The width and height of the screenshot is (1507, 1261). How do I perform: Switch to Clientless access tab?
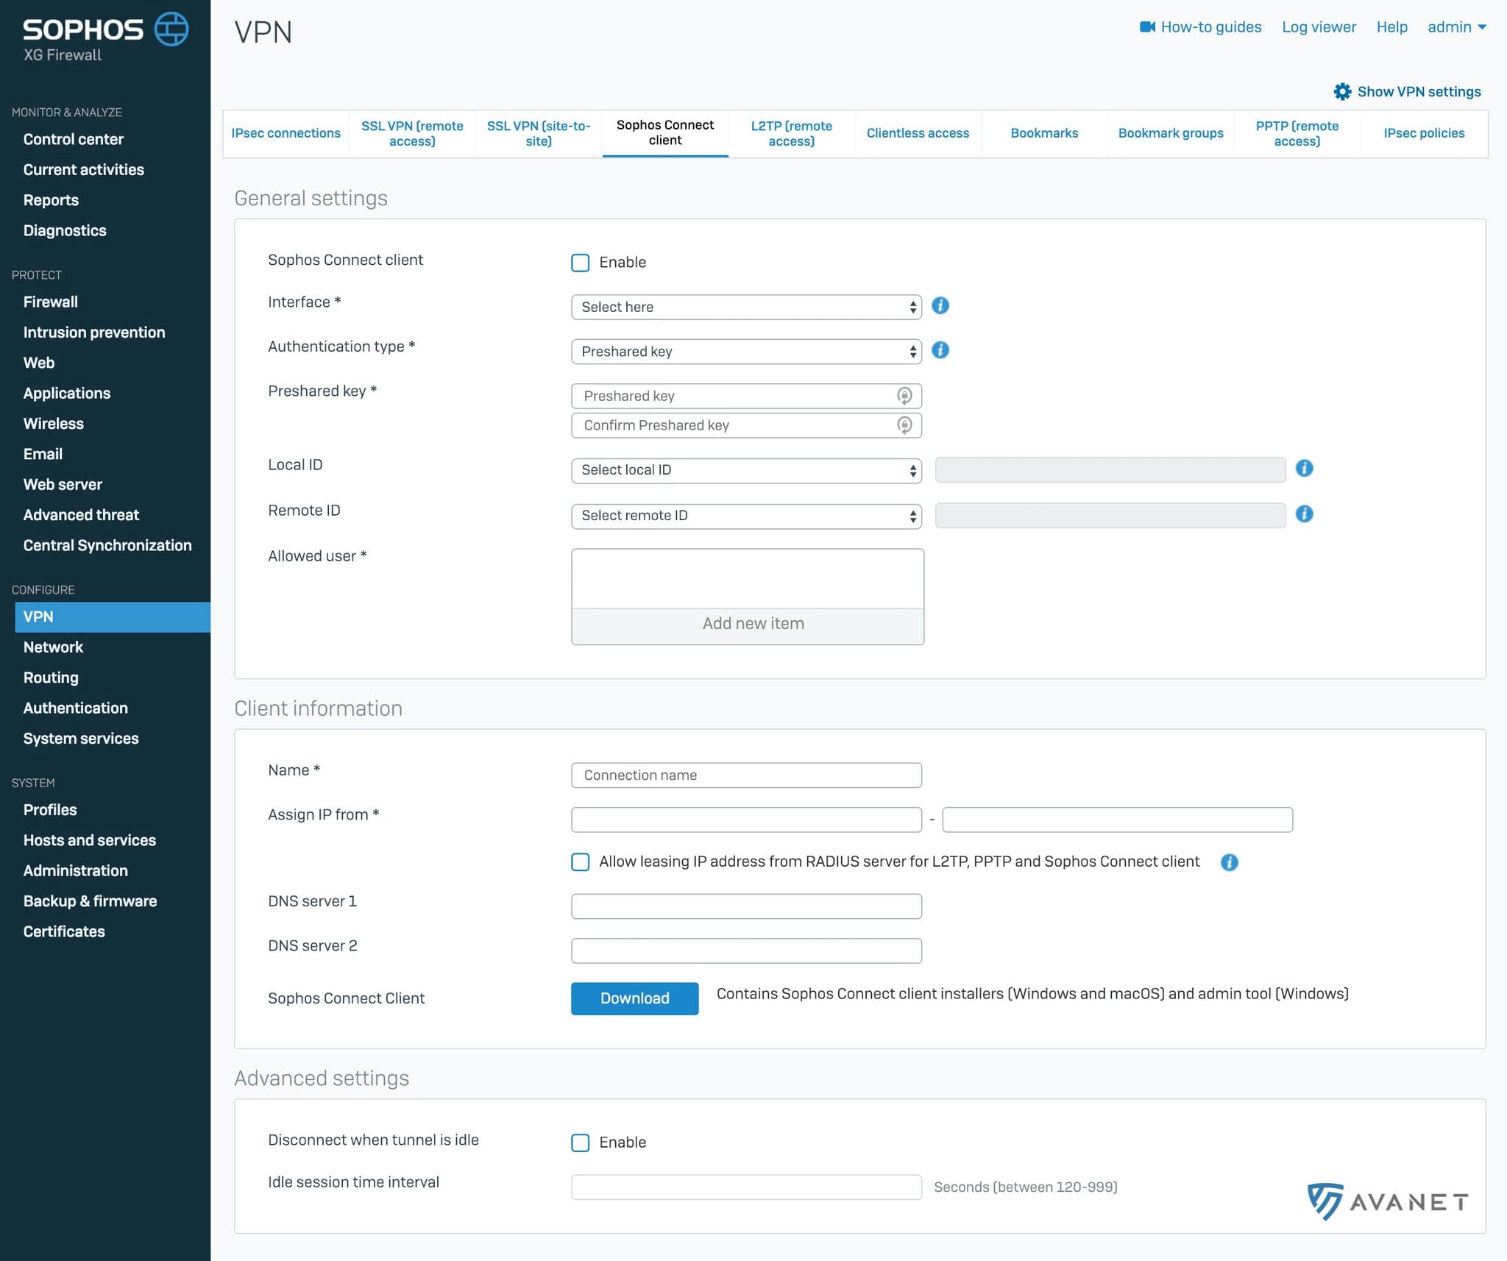pyautogui.click(x=918, y=133)
